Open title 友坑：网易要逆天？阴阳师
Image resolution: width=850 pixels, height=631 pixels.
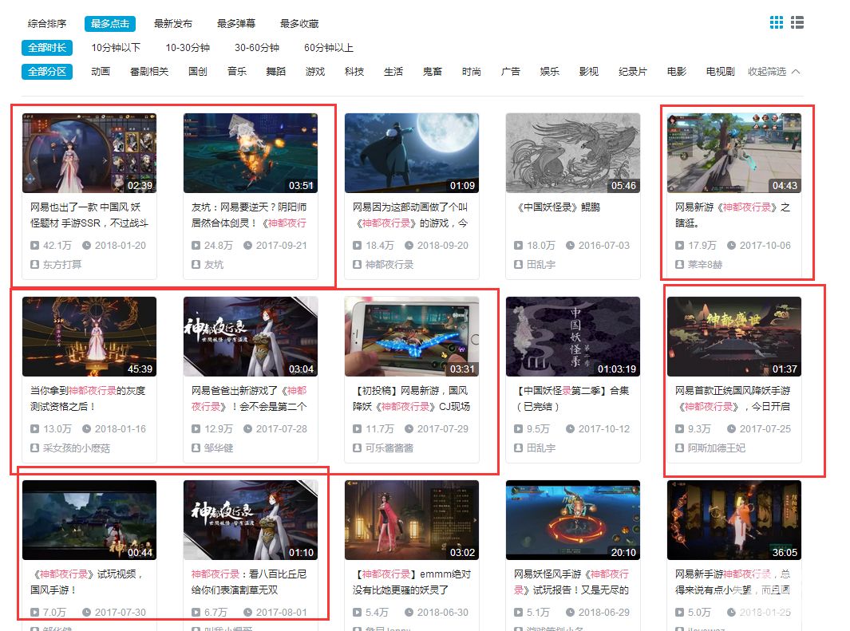[x=249, y=215]
